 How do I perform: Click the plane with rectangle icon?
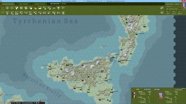coord(44,13)
